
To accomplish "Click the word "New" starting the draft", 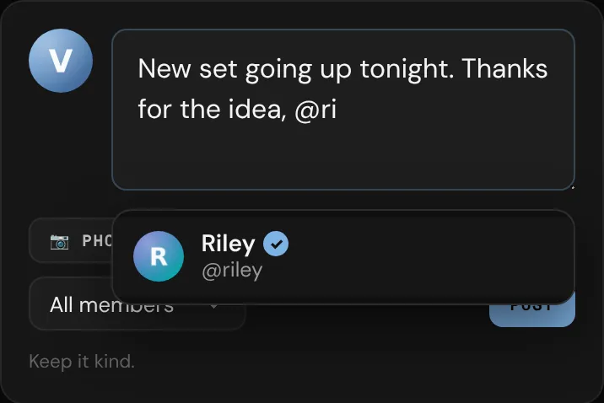I will pos(164,69).
